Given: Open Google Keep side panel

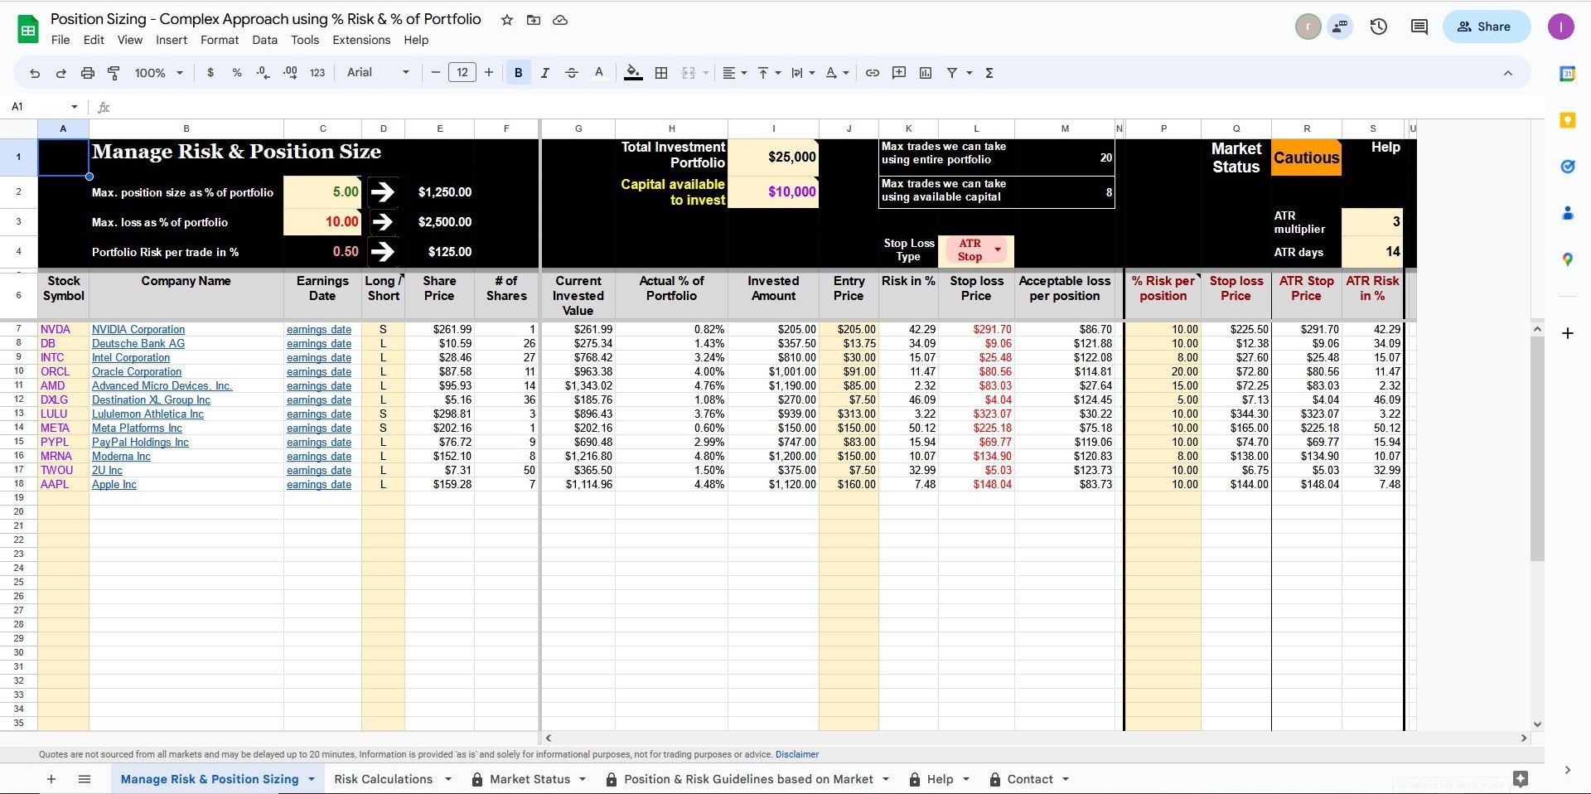Looking at the screenshot, I should click(x=1568, y=120).
